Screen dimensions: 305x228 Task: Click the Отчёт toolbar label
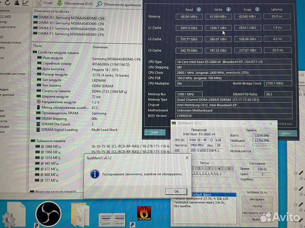coord(48,3)
